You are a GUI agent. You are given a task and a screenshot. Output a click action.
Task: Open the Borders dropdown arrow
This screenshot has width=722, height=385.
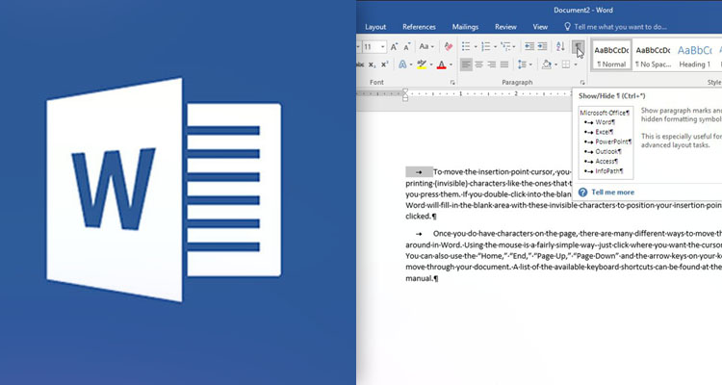[576, 64]
